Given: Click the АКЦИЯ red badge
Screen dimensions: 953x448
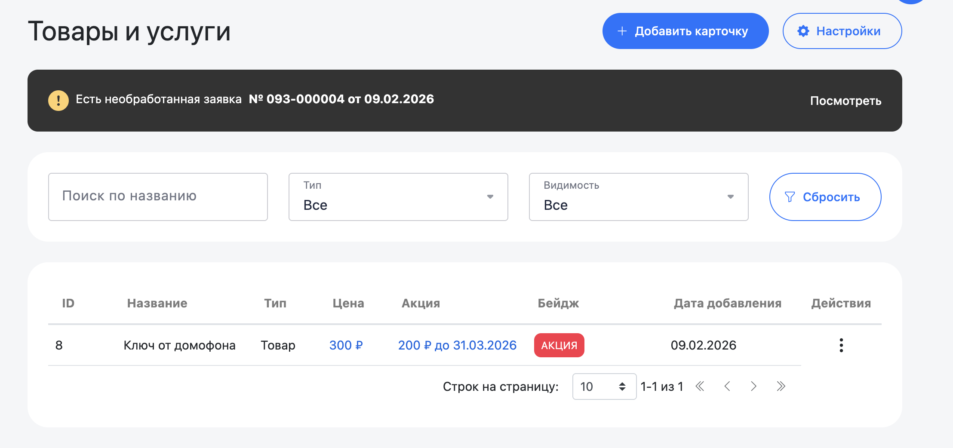Looking at the screenshot, I should click(559, 345).
